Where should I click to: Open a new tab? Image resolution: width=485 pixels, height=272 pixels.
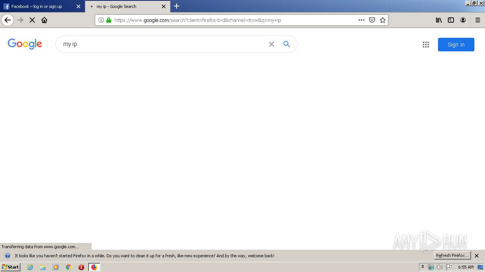[x=177, y=6]
